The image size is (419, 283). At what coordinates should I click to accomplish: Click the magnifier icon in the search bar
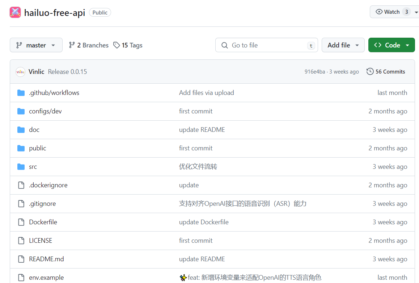click(x=225, y=45)
